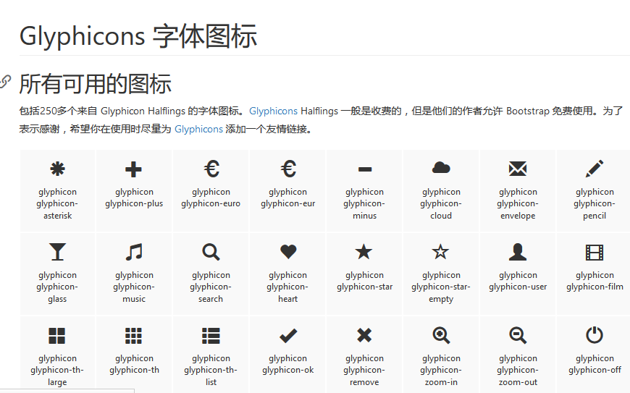This screenshot has height=393, width=630.
Task: Click the film strip glyphicon icon
Action: pos(595,253)
